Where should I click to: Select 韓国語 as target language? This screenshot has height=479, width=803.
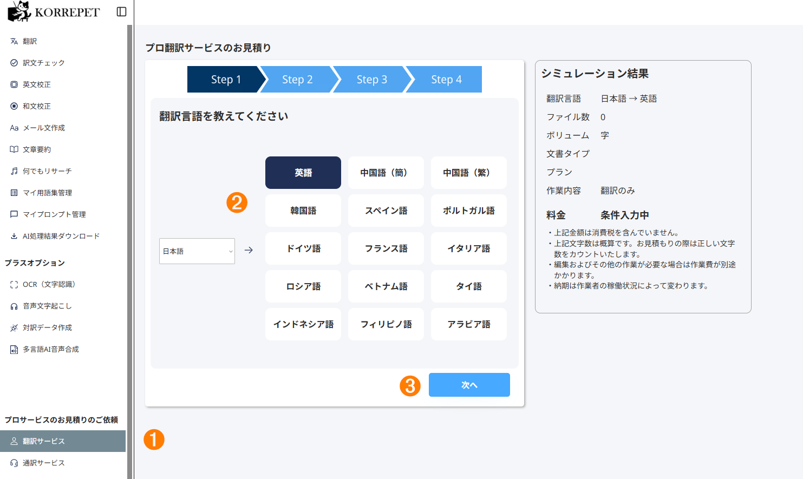tap(303, 211)
